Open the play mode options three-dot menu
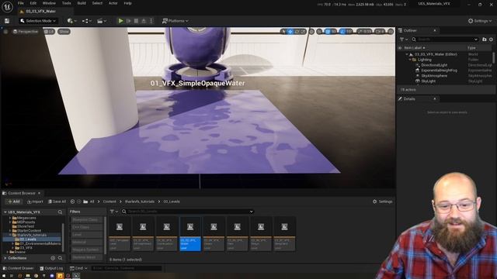This screenshot has height=279, width=497. click(x=151, y=21)
